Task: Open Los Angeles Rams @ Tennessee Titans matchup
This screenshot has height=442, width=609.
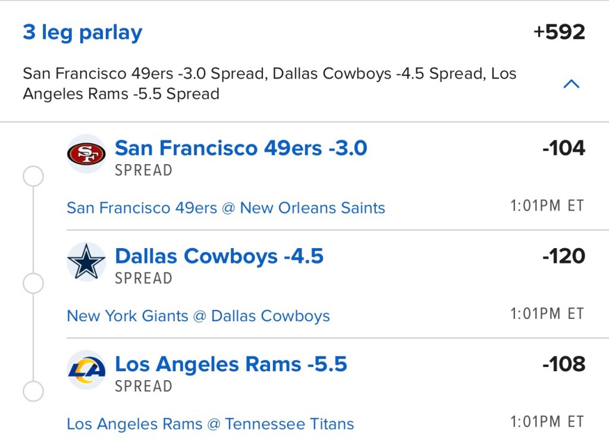Action: click(210, 424)
